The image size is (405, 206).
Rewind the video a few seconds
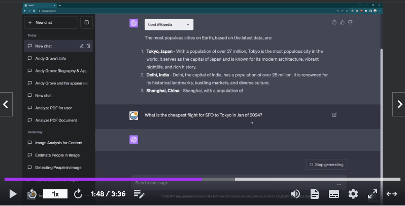point(32,194)
